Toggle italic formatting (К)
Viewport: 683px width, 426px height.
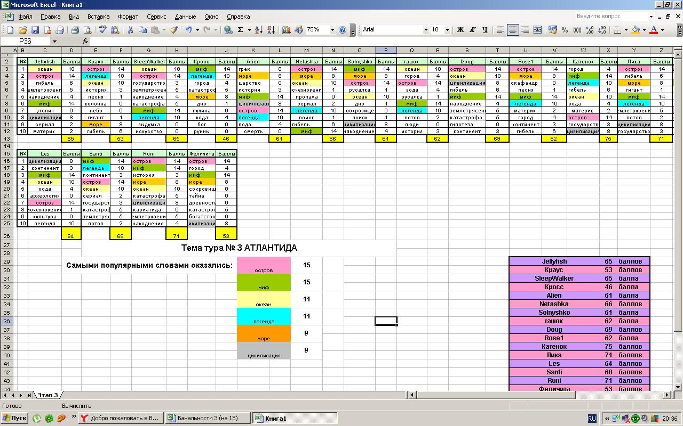tap(473, 30)
